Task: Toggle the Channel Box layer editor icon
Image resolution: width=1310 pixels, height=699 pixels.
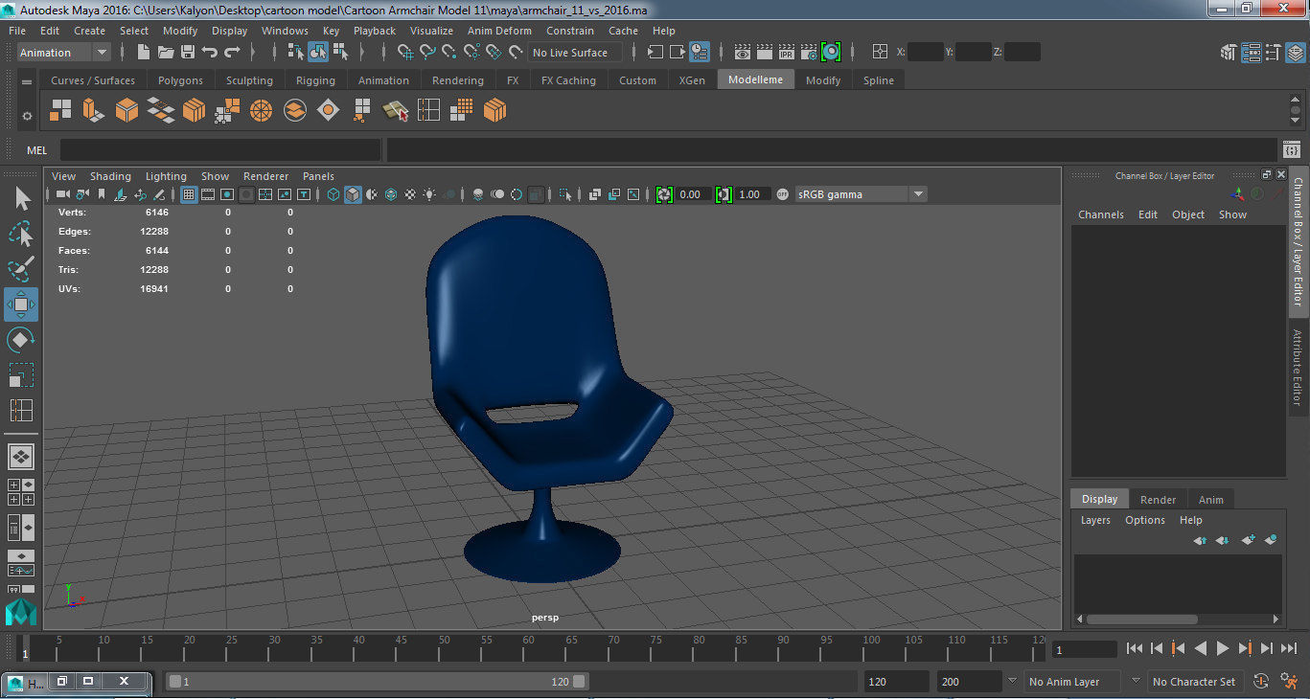Action: (1295, 53)
